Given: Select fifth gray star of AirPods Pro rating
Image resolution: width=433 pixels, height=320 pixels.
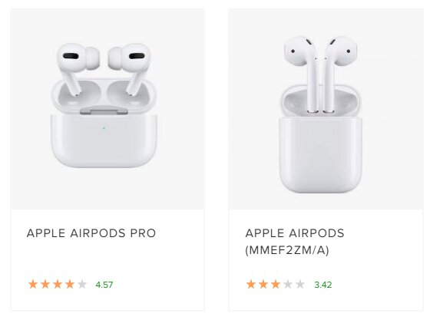Looking at the screenshot, I should [x=82, y=284].
